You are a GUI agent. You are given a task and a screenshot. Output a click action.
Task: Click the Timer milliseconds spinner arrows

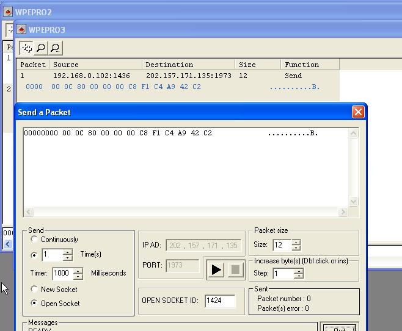coord(78,274)
